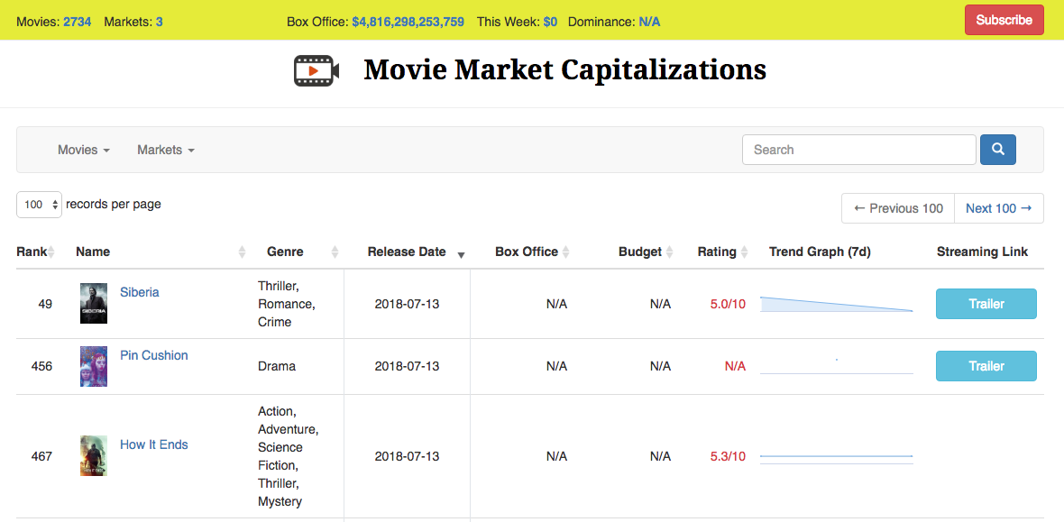Open the How It Ends movie link
This screenshot has width=1064, height=522.
coord(153,444)
